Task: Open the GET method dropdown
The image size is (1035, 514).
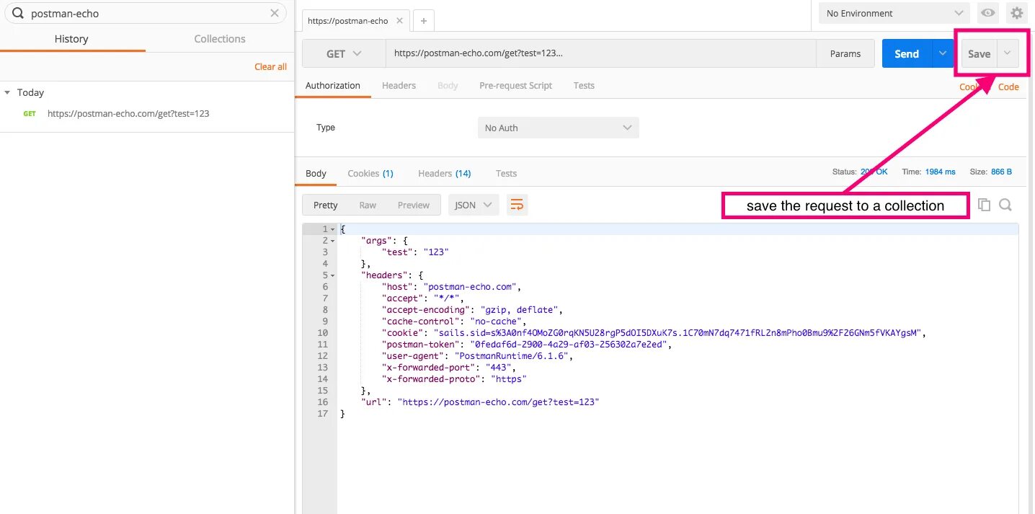Action: click(x=344, y=53)
